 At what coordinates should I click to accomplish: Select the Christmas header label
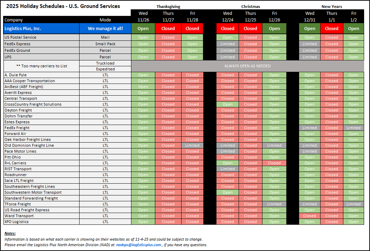point(250,7)
